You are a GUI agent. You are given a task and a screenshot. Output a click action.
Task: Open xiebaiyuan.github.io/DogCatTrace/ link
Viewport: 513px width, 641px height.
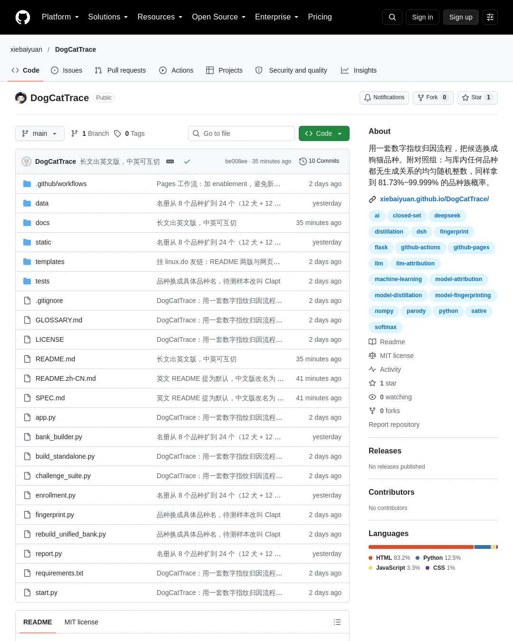tap(434, 199)
